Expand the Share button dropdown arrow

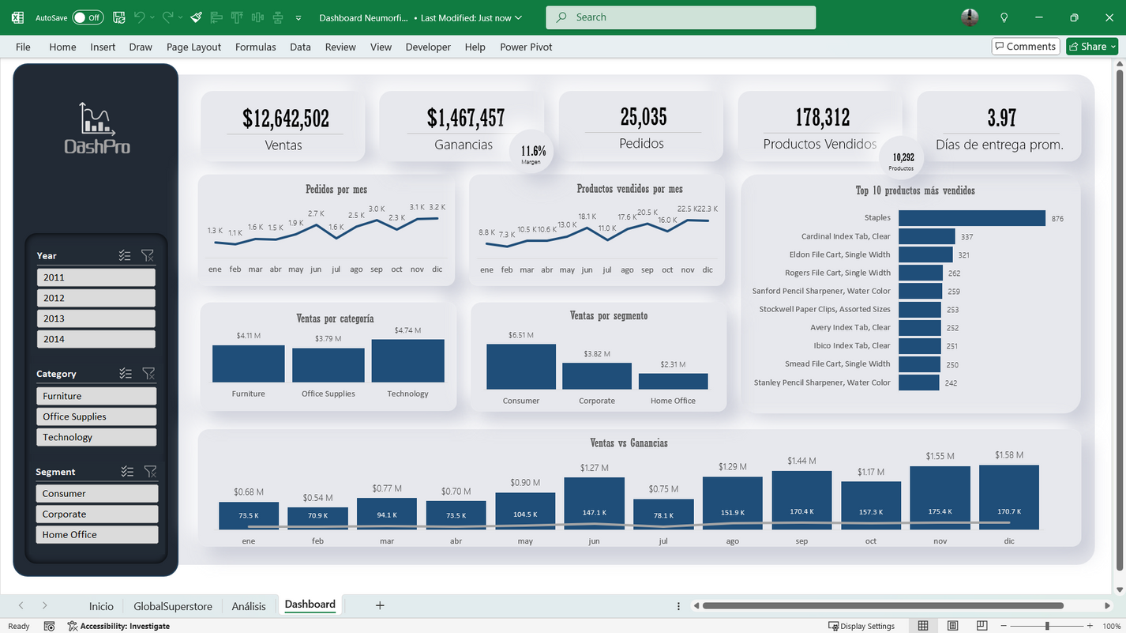click(1113, 46)
